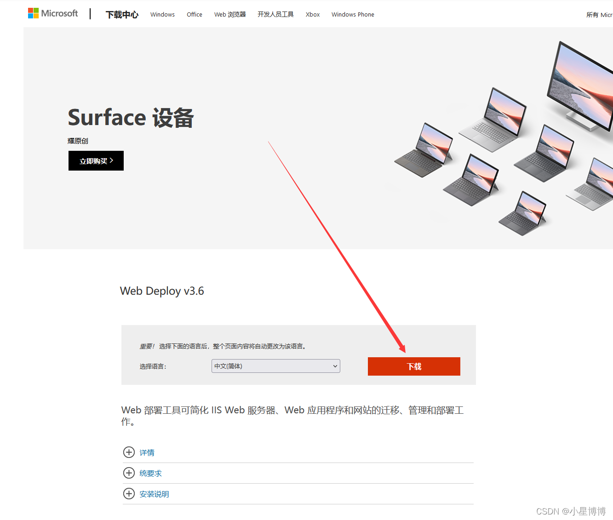Open the Windows menu item

pyautogui.click(x=162, y=15)
